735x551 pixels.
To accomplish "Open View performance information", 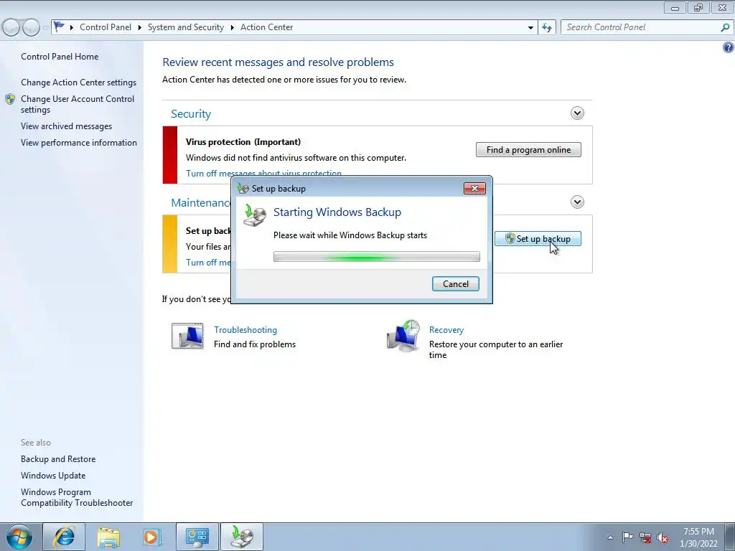I will [x=79, y=143].
